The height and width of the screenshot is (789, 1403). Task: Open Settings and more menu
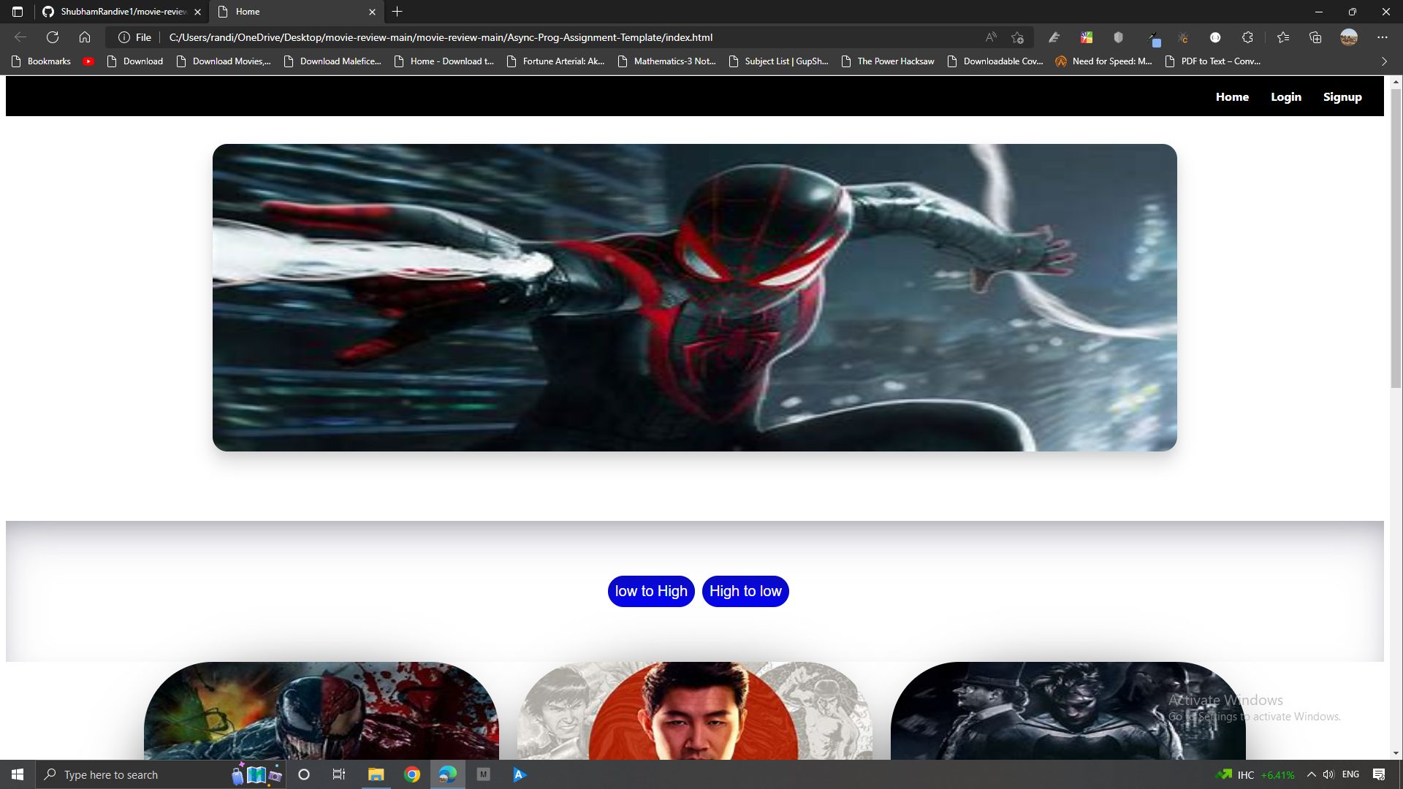pyautogui.click(x=1383, y=37)
